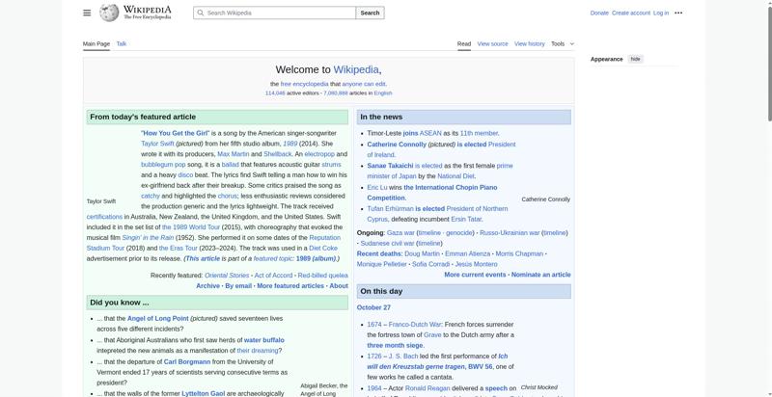Select the View source tab
772x397 pixels.
coord(492,43)
